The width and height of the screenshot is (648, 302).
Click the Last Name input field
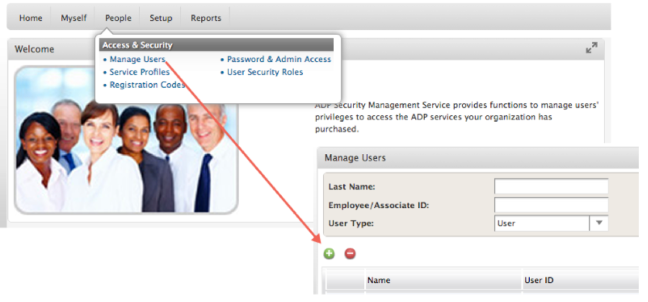[551, 186]
